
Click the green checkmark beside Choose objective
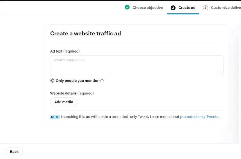tap(127, 7)
